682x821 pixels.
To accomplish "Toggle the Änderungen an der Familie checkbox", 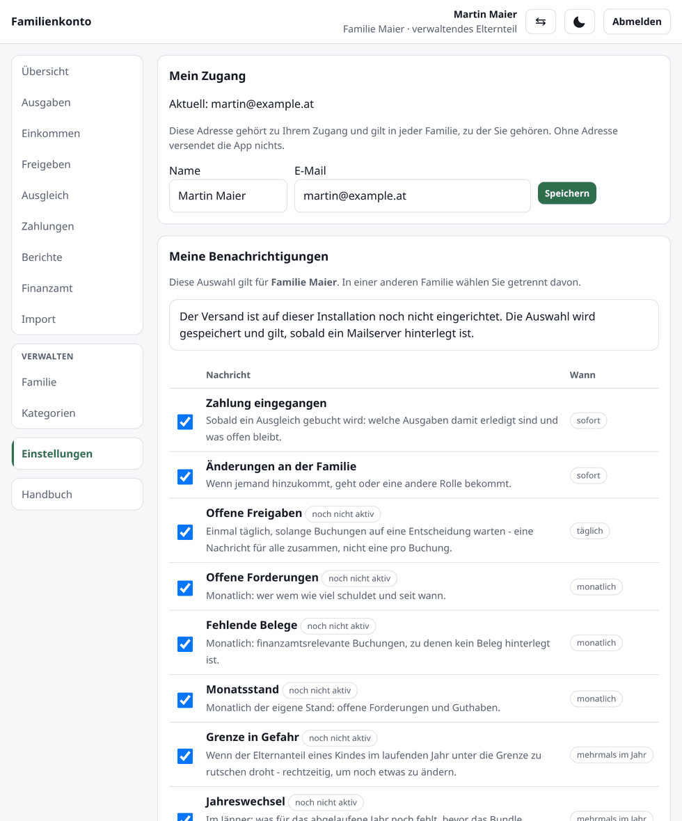I will point(185,477).
